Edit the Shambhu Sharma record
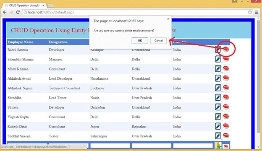 click(218, 59)
